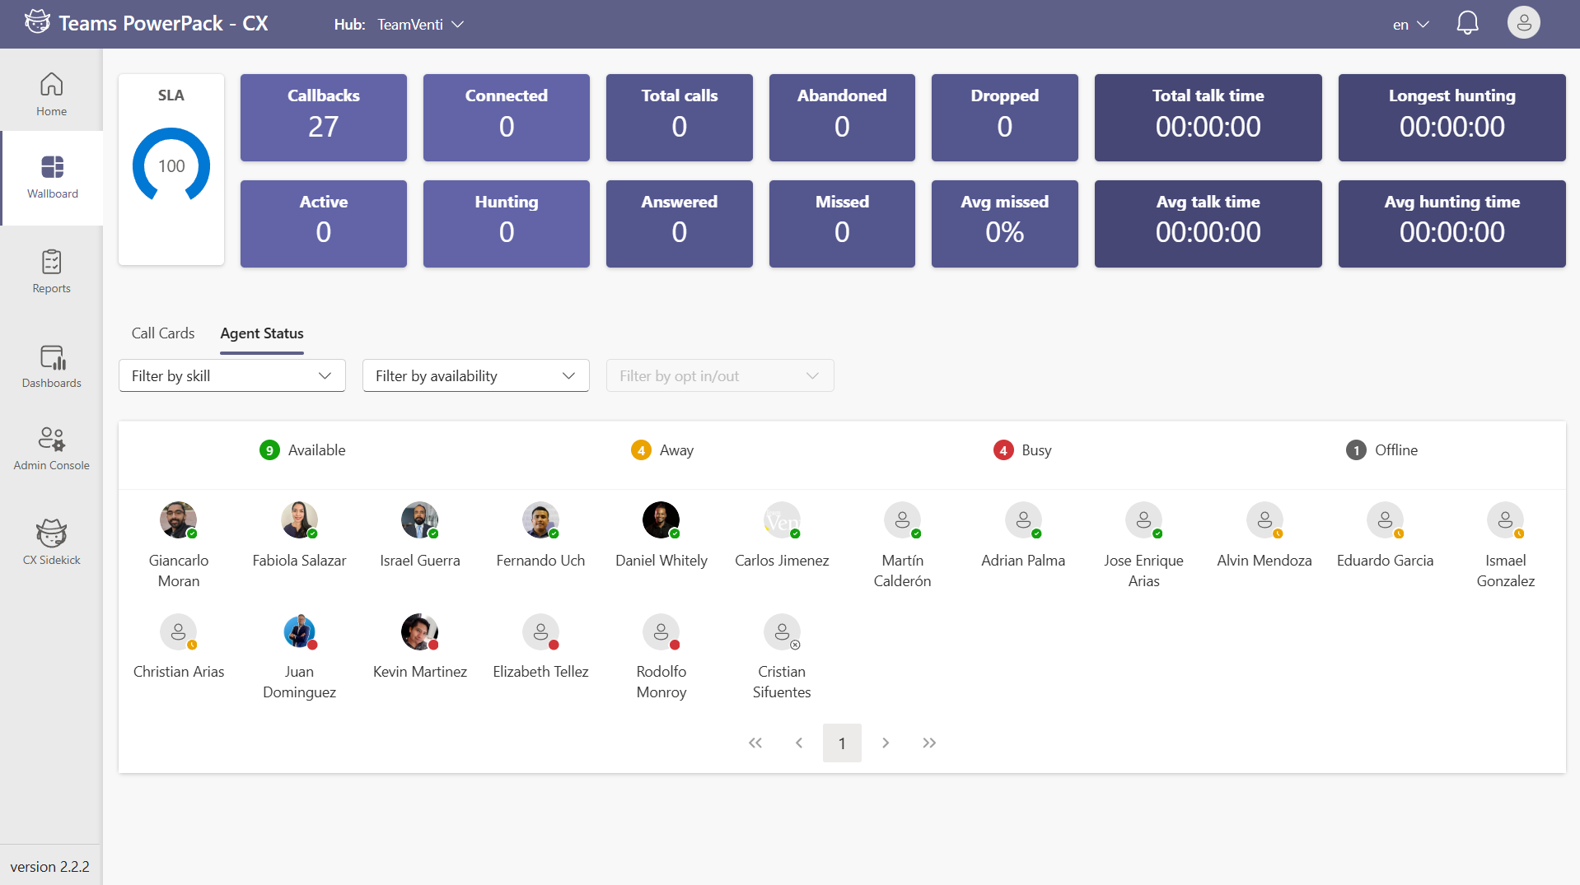The height and width of the screenshot is (885, 1580).
Task: Open Dashboards from the sidebar
Action: pos(51,366)
